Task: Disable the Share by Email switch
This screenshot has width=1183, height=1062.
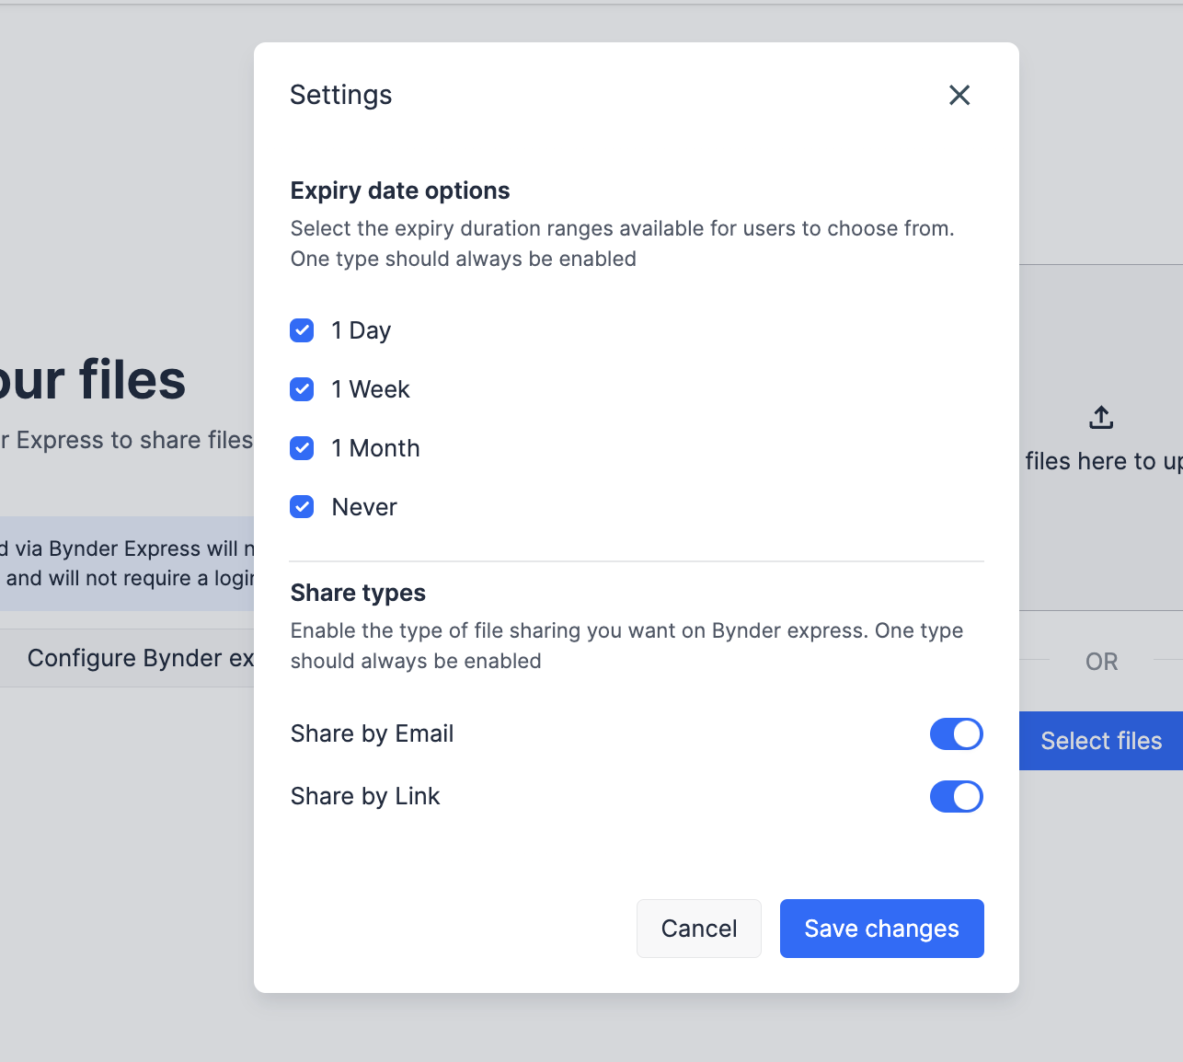Action: pyautogui.click(x=957, y=734)
